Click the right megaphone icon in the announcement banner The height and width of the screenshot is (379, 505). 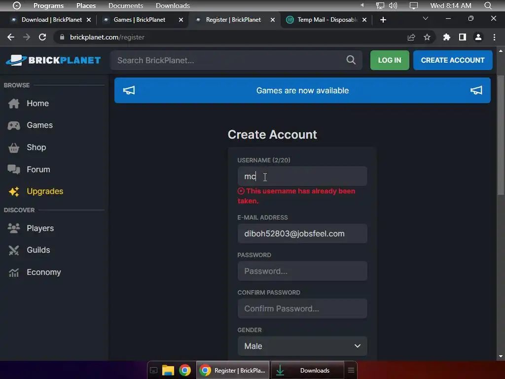[476, 90]
